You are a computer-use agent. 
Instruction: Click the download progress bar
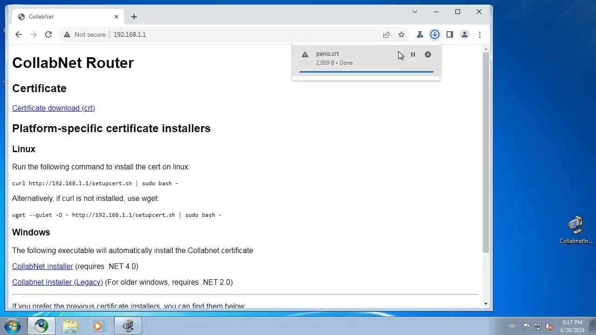coord(366,72)
